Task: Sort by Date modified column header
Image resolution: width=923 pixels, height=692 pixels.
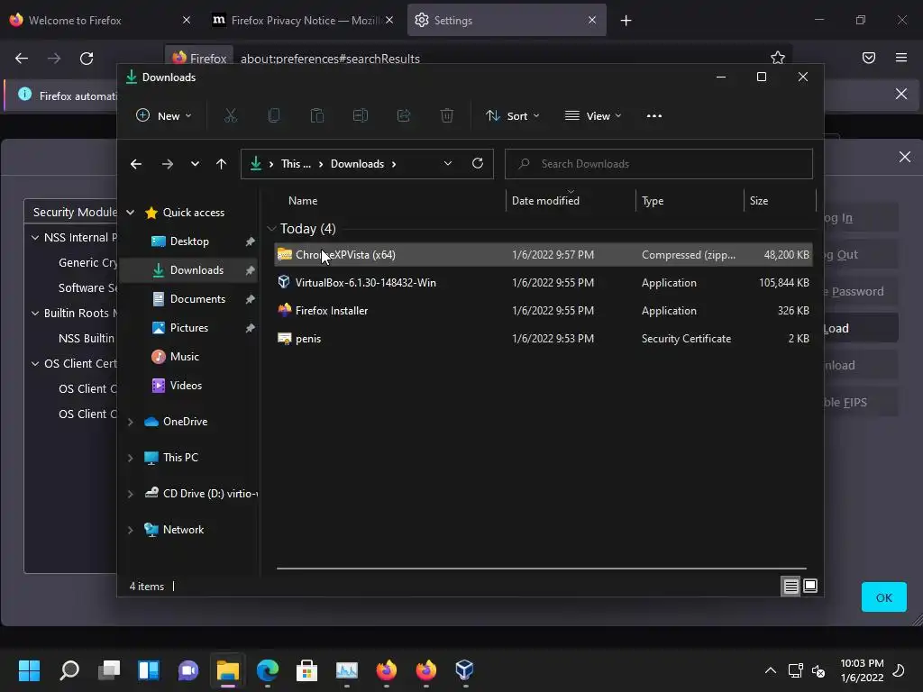Action: [x=545, y=201]
